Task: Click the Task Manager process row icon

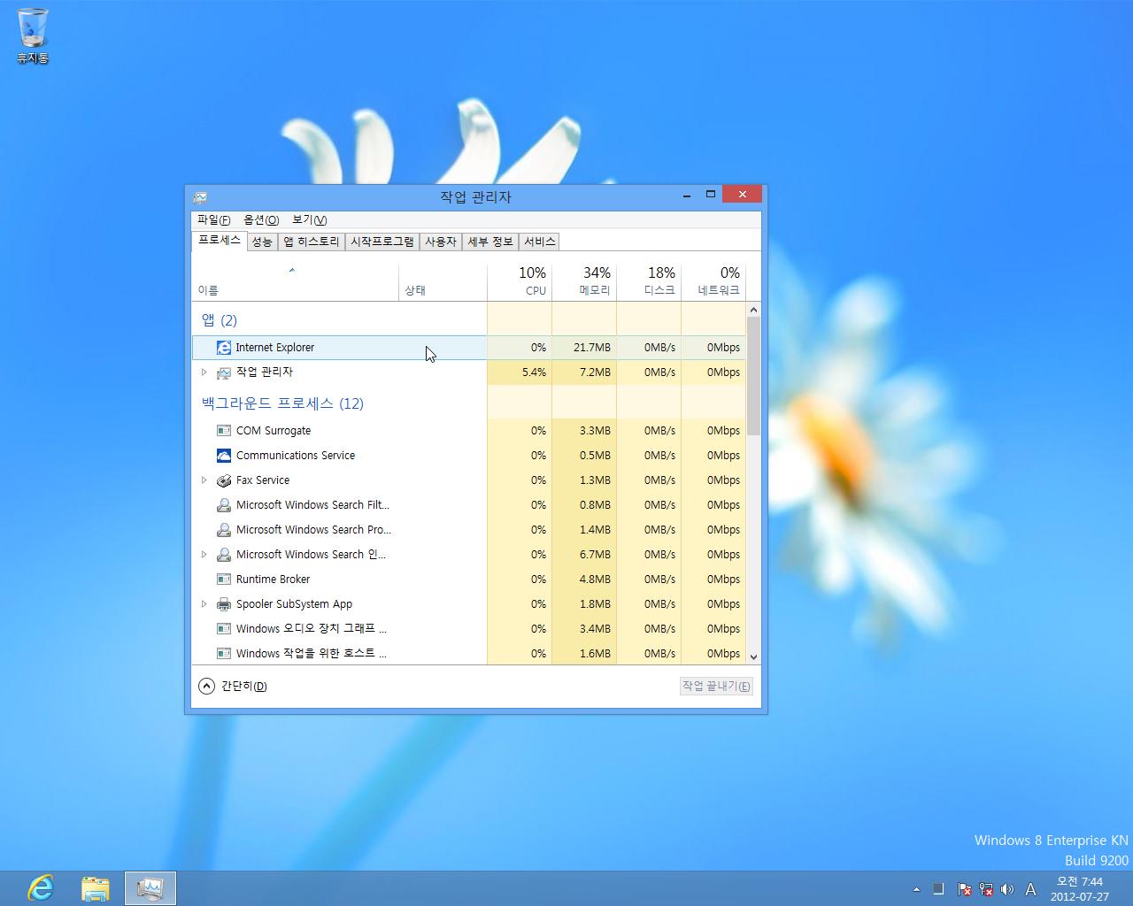Action: pyautogui.click(x=224, y=372)
